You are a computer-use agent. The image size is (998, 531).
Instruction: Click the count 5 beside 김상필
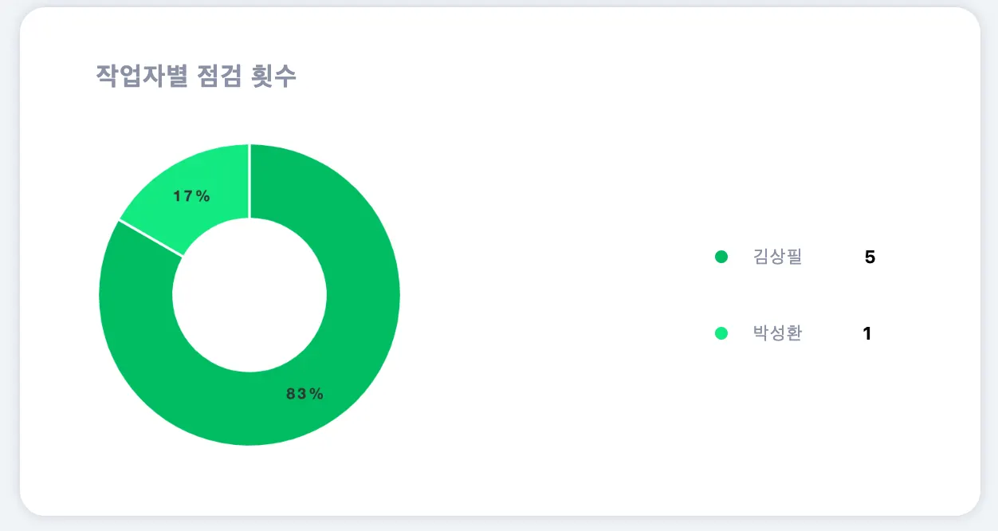(870, 257)
